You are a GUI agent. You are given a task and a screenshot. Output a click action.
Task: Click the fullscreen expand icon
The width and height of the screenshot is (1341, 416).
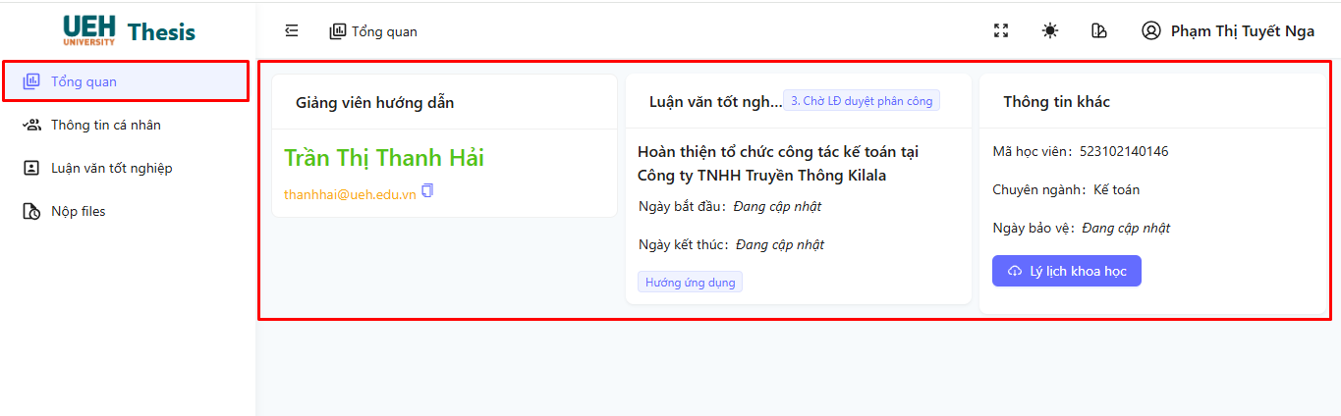(x=1001, y=31)
